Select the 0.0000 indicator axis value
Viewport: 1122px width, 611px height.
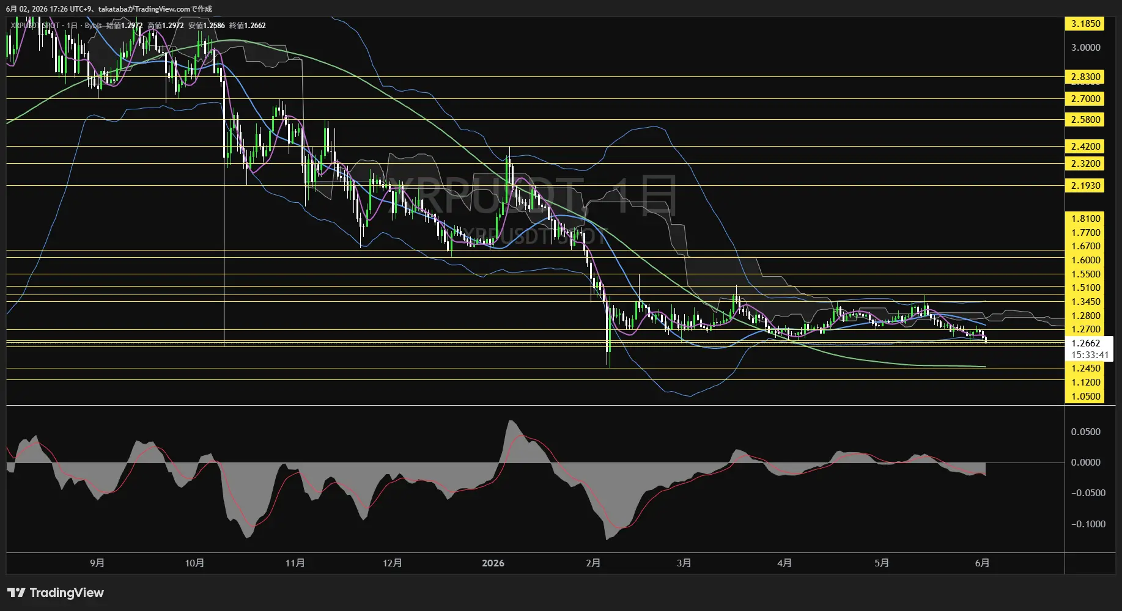1085,463
